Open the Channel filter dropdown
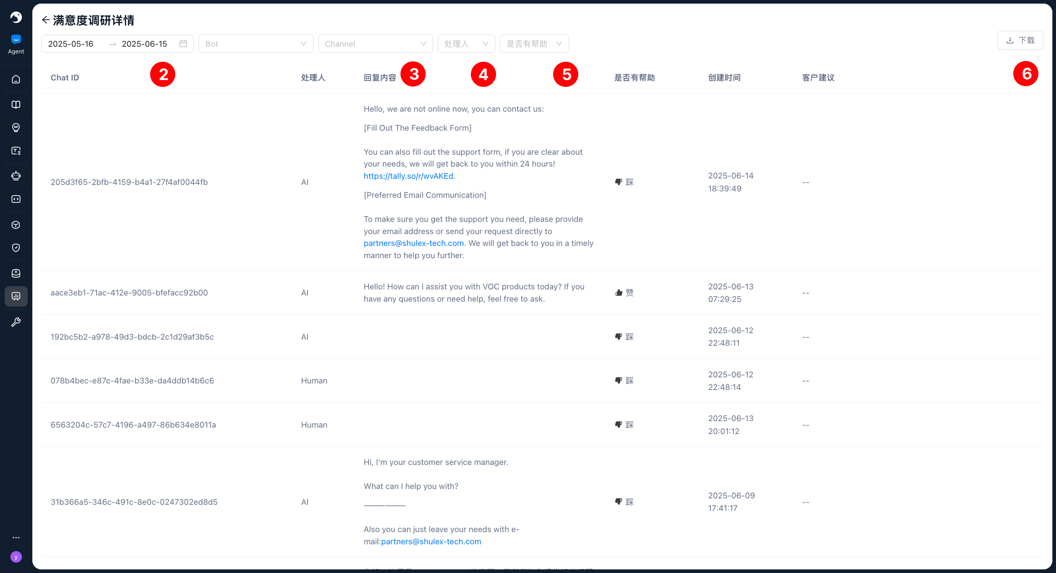This screenshot has width=1056, height=573. click(x=375, y=44)
